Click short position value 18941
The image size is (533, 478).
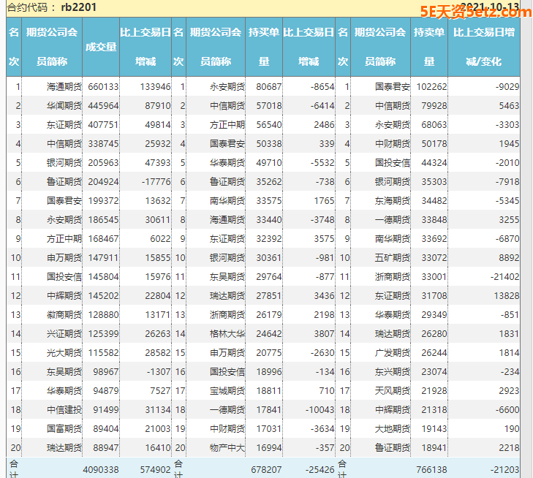434,448
